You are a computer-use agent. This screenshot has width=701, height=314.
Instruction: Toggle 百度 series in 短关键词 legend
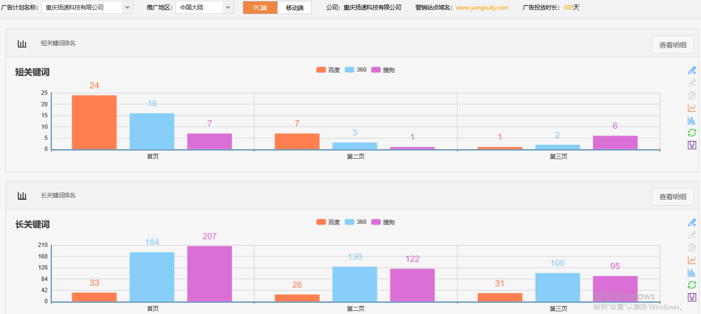(x=328, y=70)
